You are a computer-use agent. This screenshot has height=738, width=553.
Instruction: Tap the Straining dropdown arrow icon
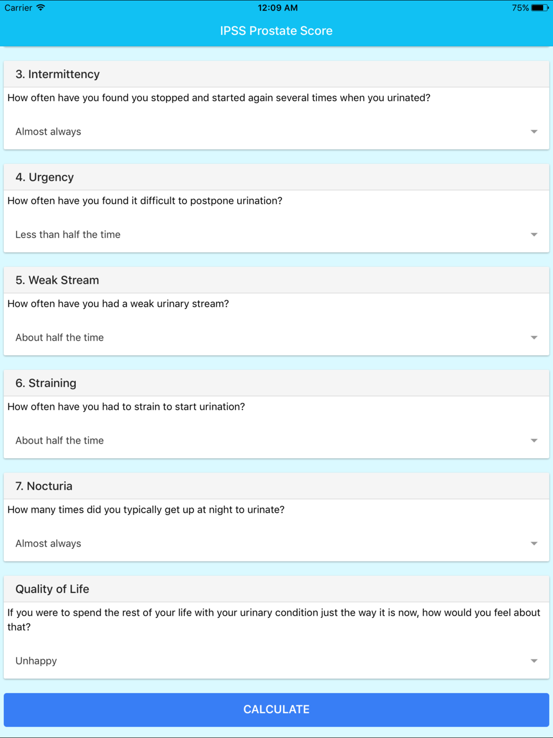click(x=534, y=440)
